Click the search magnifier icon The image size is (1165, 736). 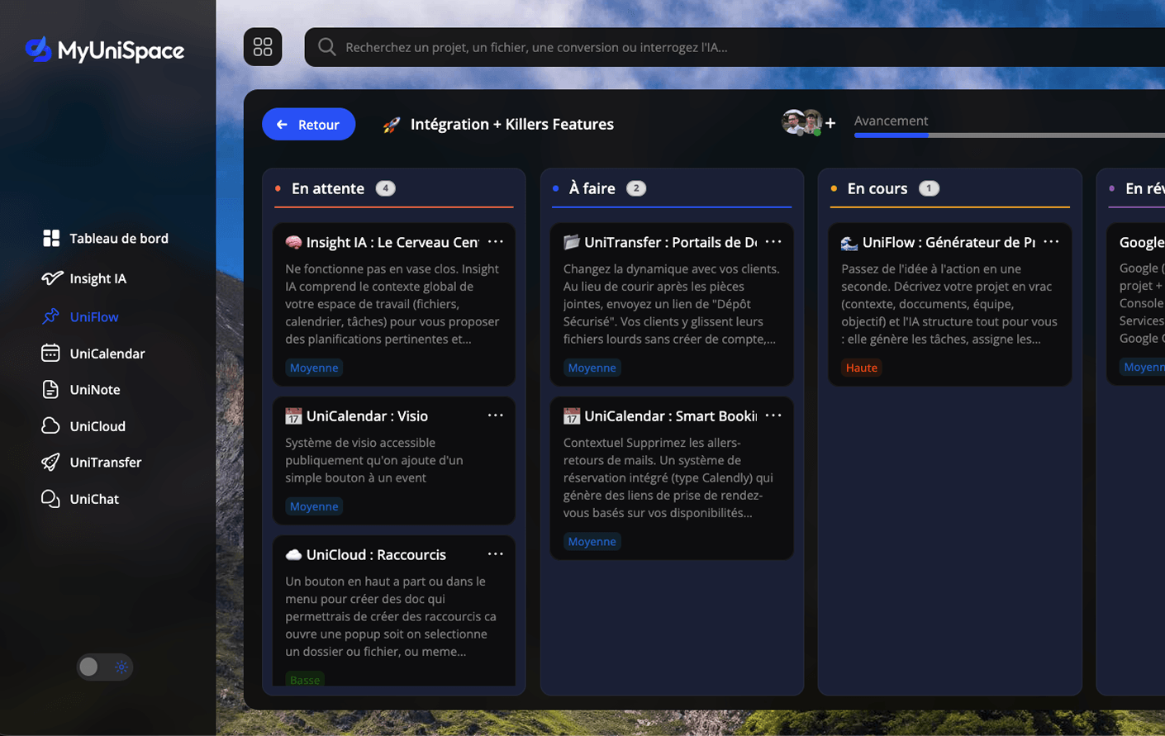(326, 47)
